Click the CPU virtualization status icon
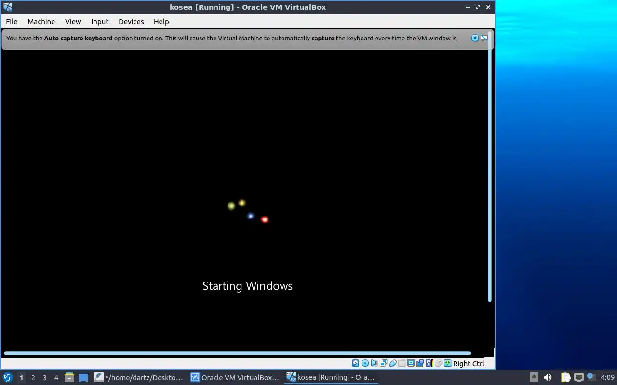This screenshot has width=617, height=385. tap(429, 363)
